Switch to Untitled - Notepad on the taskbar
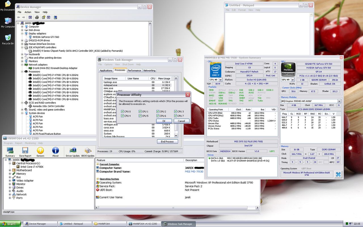 pos(75,224)
